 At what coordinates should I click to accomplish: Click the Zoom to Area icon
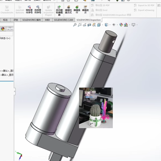[80, 25]
